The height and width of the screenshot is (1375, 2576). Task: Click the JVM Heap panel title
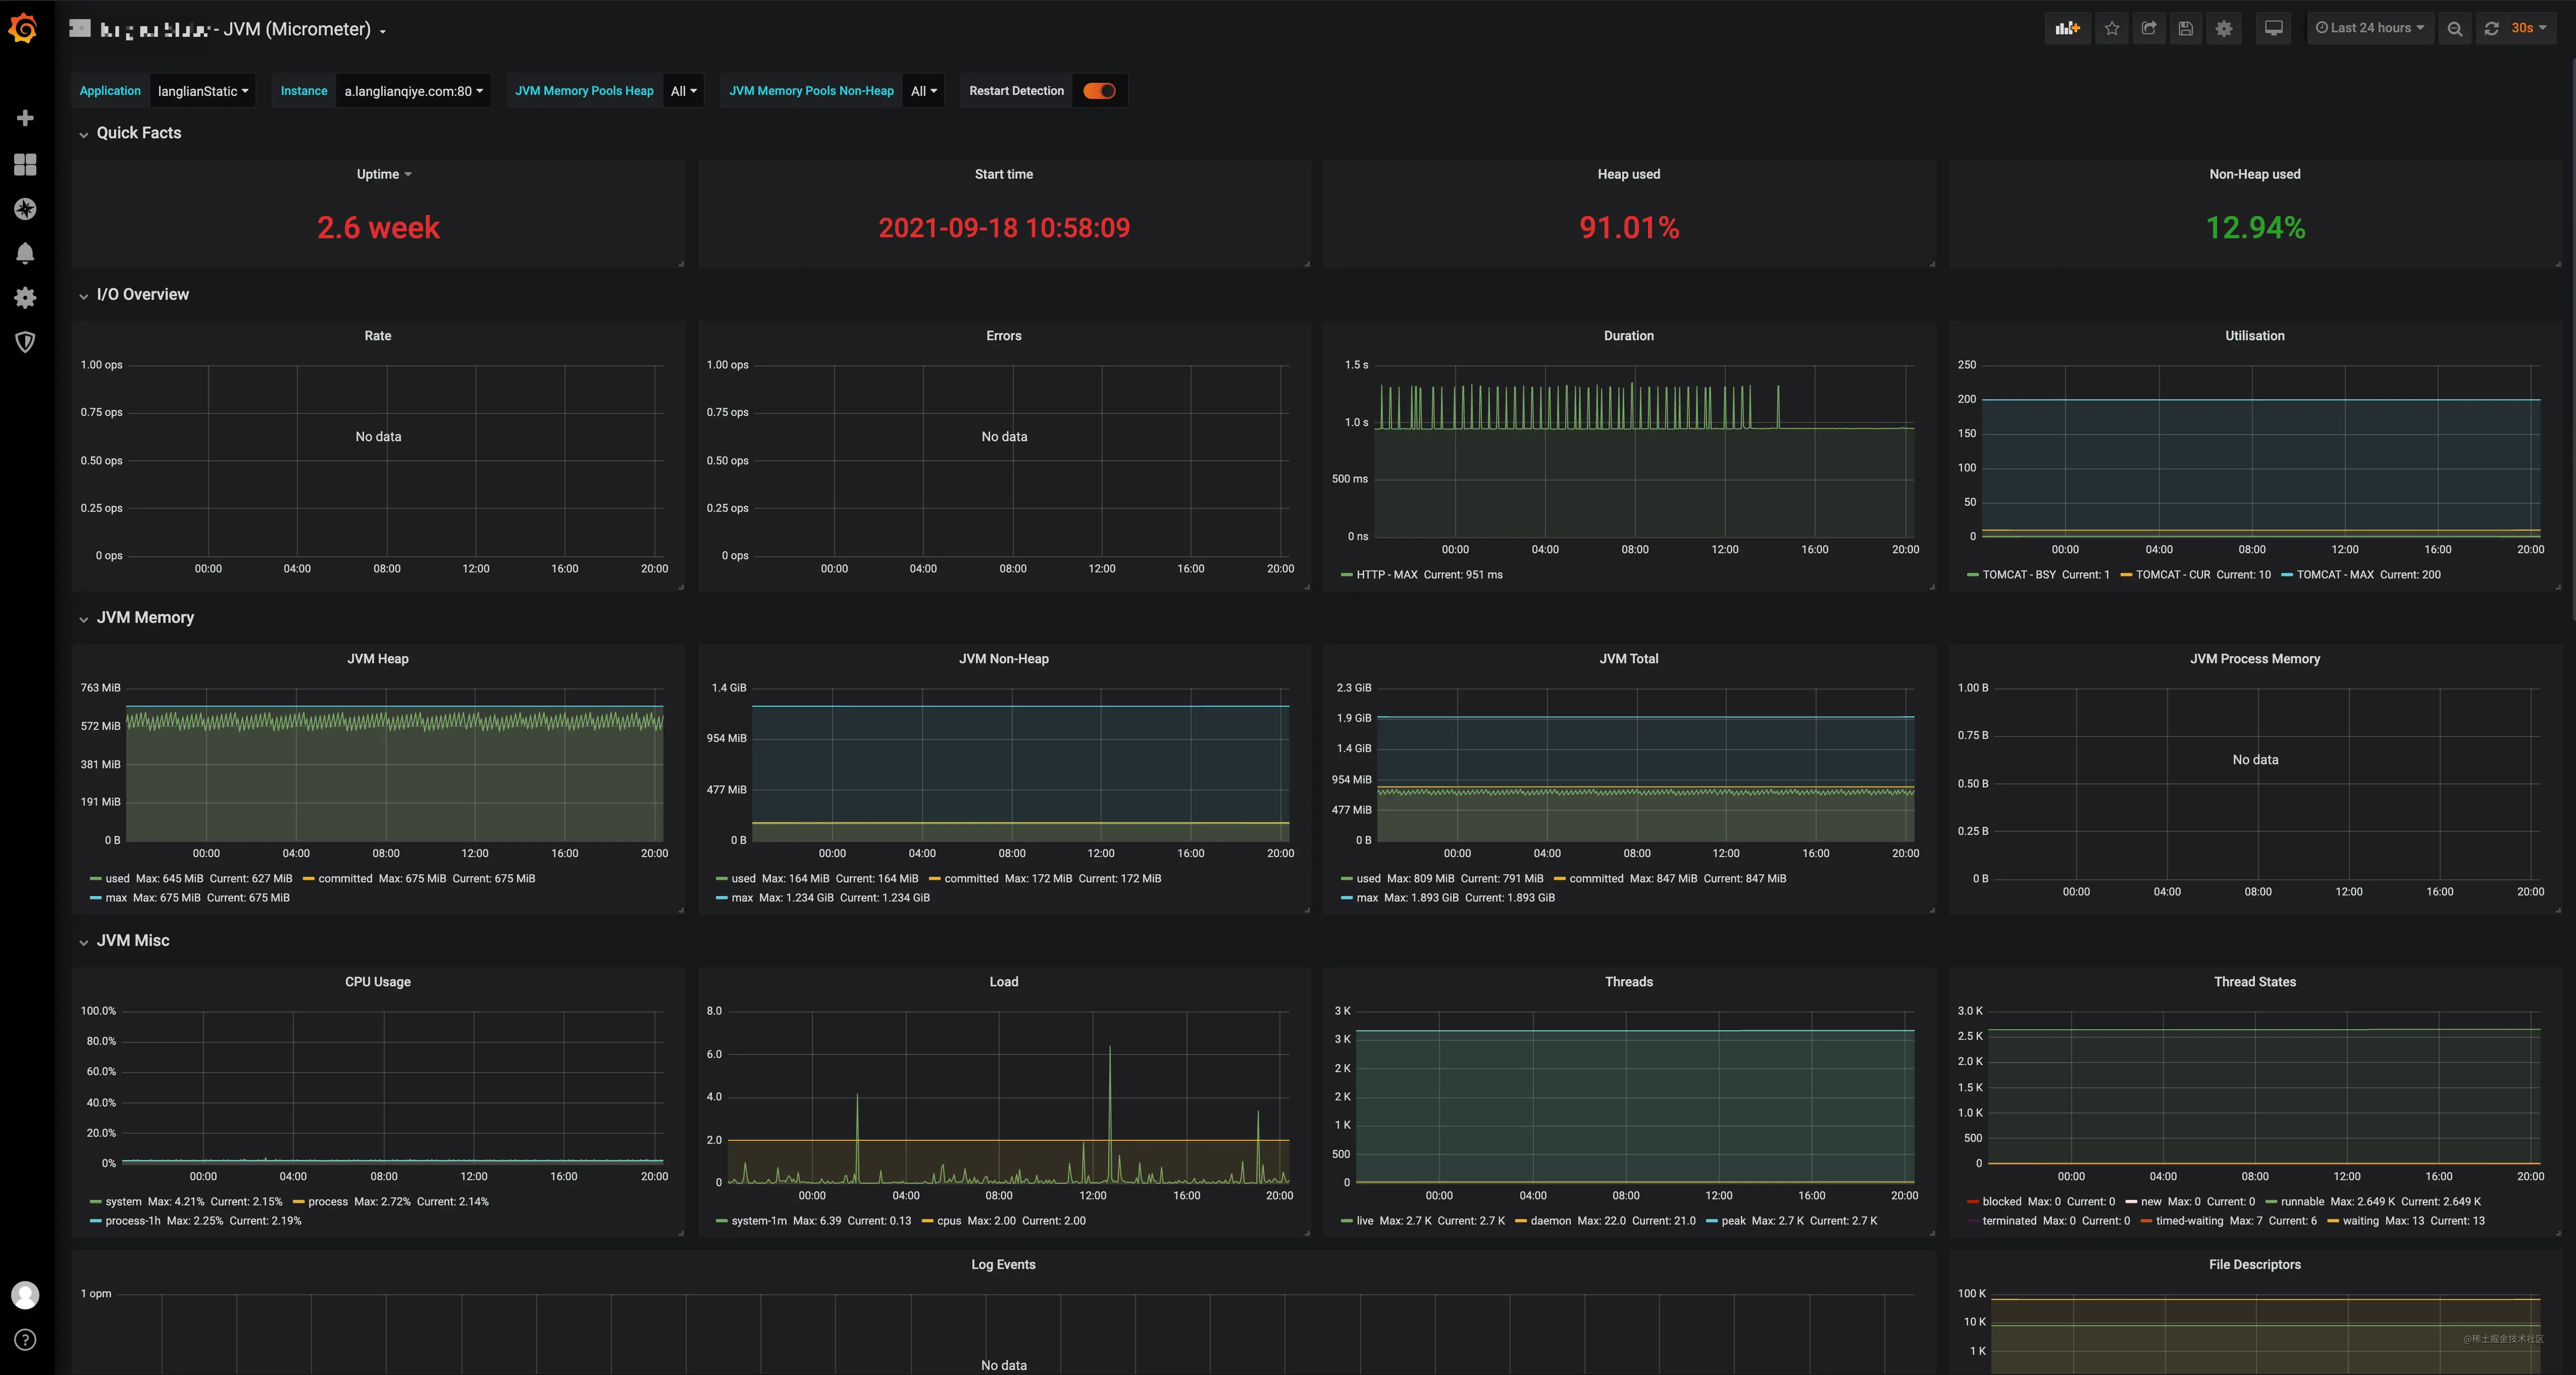click(x=377, y=659)
